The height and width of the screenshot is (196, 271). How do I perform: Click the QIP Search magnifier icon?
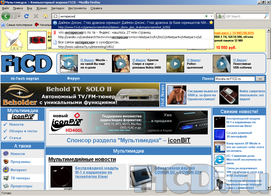click(266, 16)
